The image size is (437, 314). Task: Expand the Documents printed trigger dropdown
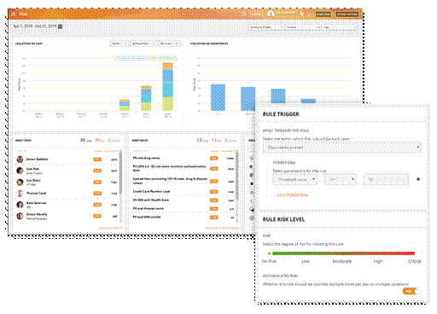pos(342,148)
